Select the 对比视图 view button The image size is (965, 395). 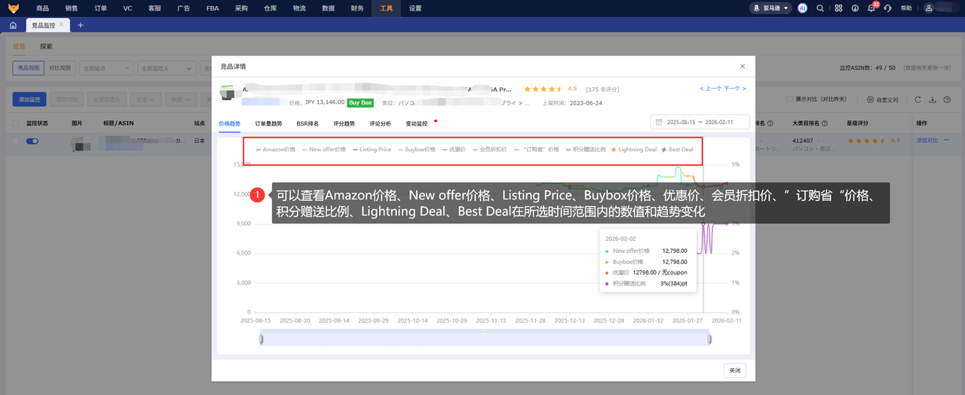click(60, 68)
